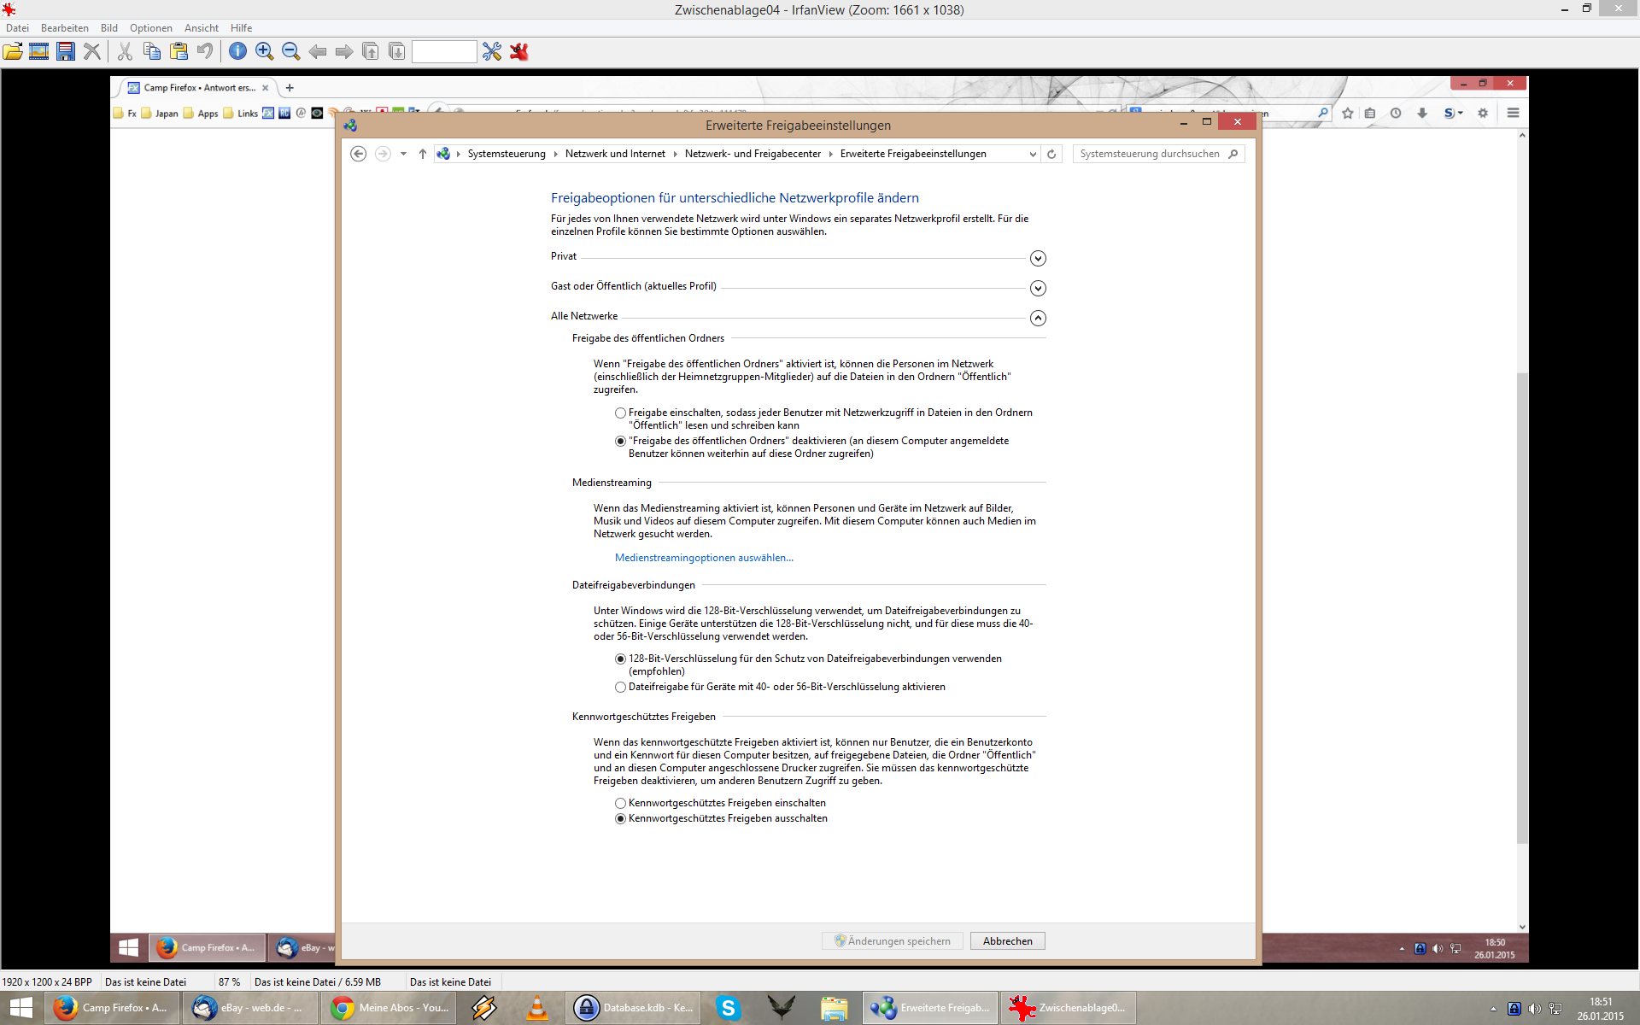
Task: Click the paste clipboard toolbar icon
Action: pos(179,51)
